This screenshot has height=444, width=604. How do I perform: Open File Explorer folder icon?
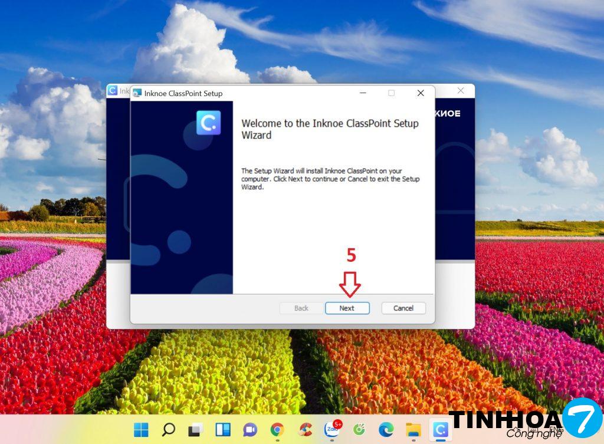[413, 430]
